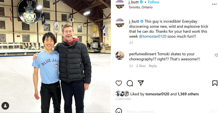Like perfumedinsert's comment with small heart
Screen dimensions: 218x113
pos(216,55)
